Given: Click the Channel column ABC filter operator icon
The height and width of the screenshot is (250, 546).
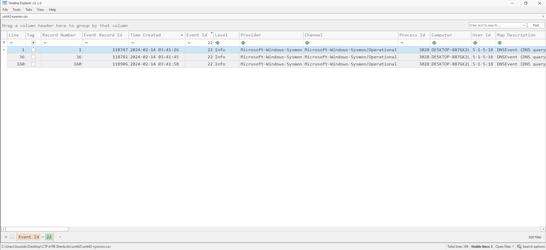Looking at the screenshot, I should [307, 43].
